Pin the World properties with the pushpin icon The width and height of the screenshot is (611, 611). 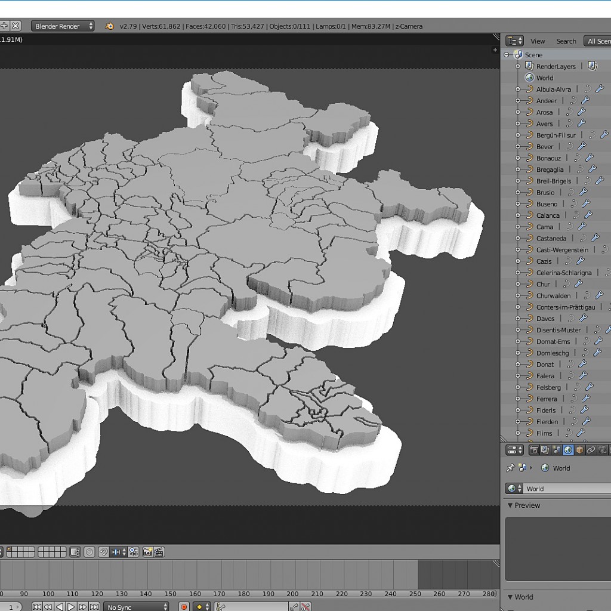511,468
